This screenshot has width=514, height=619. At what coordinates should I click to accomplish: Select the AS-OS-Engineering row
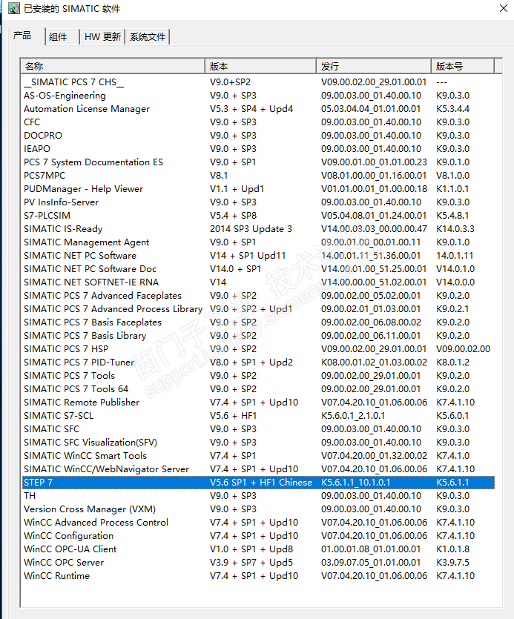click(x=258, y=96)
